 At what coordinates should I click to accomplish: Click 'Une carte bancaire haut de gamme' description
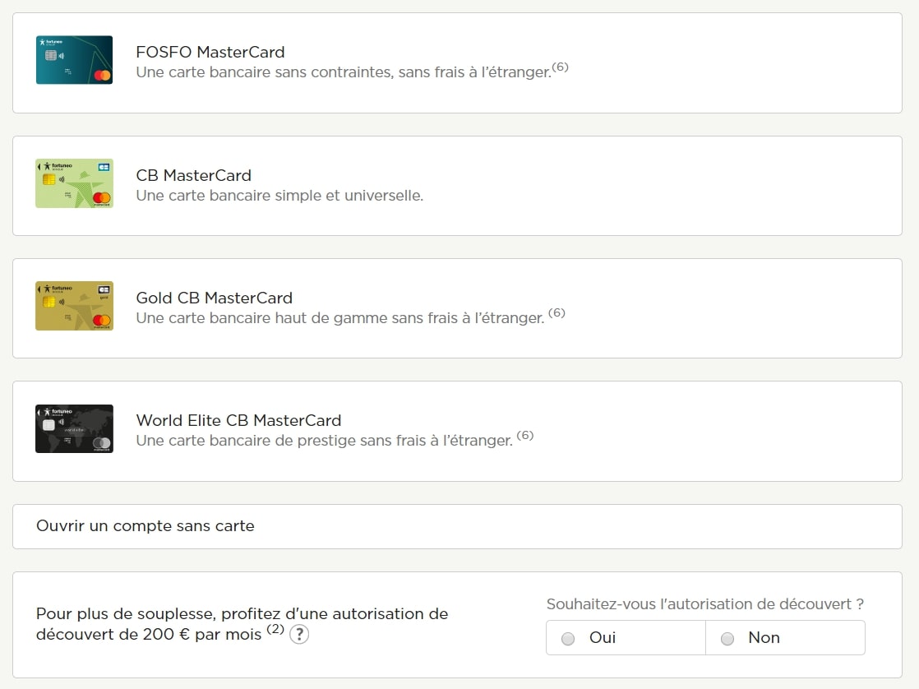point(340,318)
